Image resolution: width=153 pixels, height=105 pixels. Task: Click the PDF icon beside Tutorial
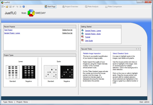82,37
